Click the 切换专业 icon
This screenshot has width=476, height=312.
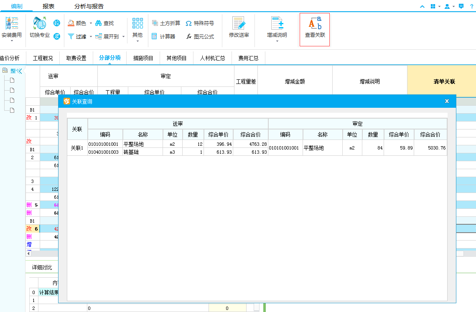[39, 25]
